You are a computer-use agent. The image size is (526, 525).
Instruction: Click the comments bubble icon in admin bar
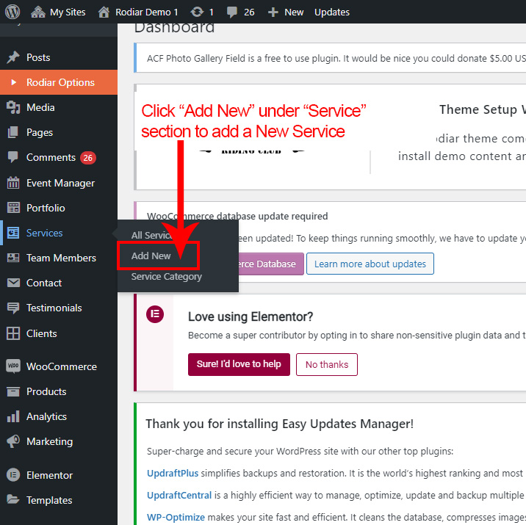(x=233, y=12)
